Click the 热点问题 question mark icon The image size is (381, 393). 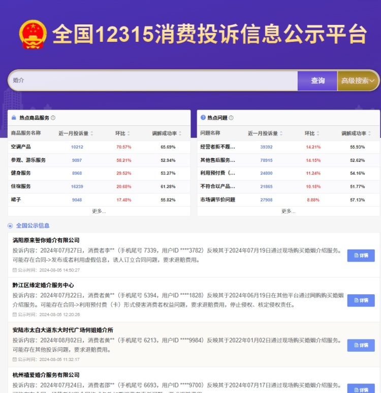click(x=203, y=118)
